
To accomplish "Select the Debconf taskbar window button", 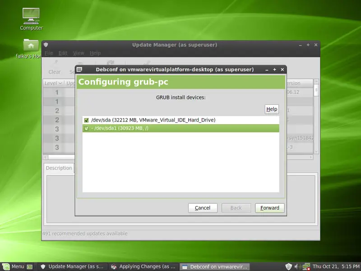I will [215, 266].
